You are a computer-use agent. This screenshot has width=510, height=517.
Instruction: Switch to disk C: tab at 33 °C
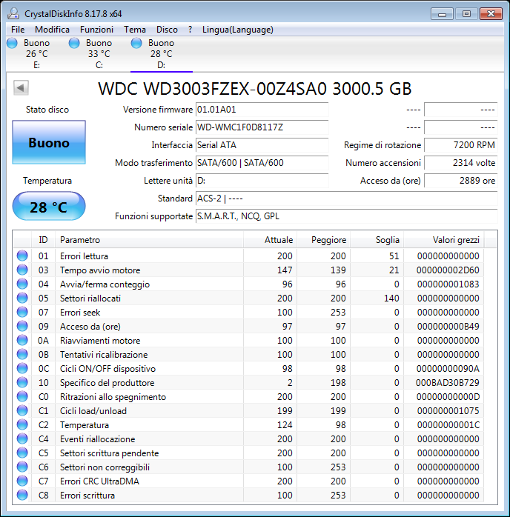pyautogui.click(x=99, y=54)
